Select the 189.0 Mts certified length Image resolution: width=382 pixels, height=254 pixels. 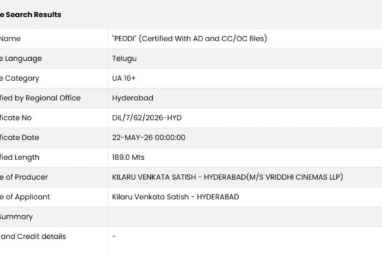[128, 157]
